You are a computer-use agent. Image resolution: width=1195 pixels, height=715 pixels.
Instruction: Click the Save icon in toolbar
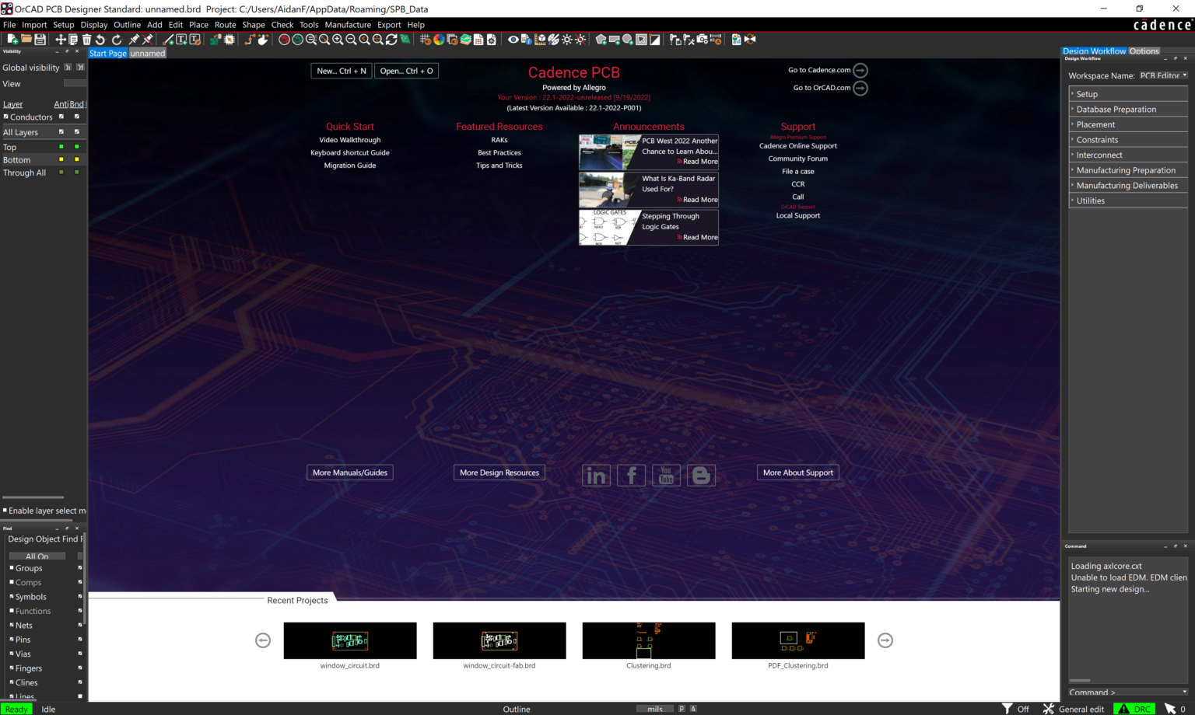[x=40, y=40]
